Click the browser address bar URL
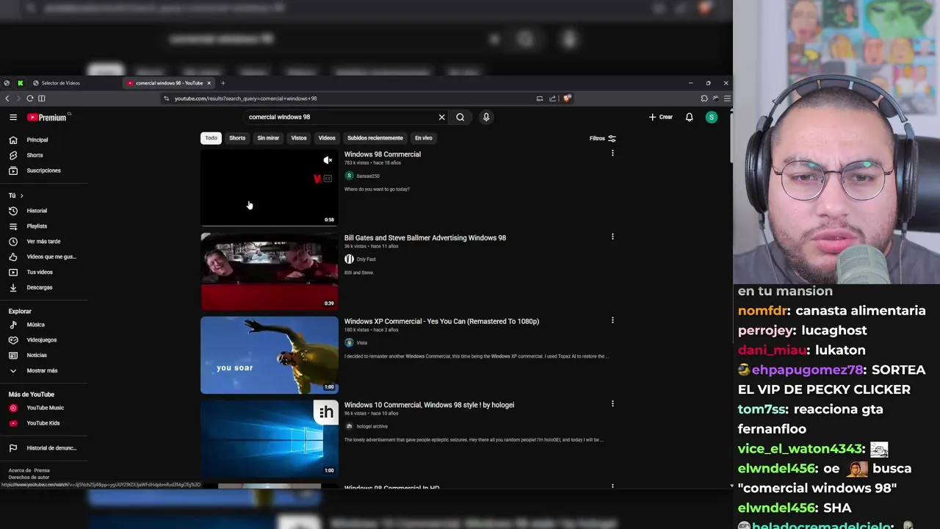This screenshot has height=529, width=940. pos(245,98)
